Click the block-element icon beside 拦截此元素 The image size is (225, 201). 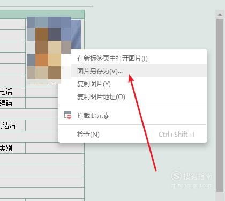coord(67,115)
